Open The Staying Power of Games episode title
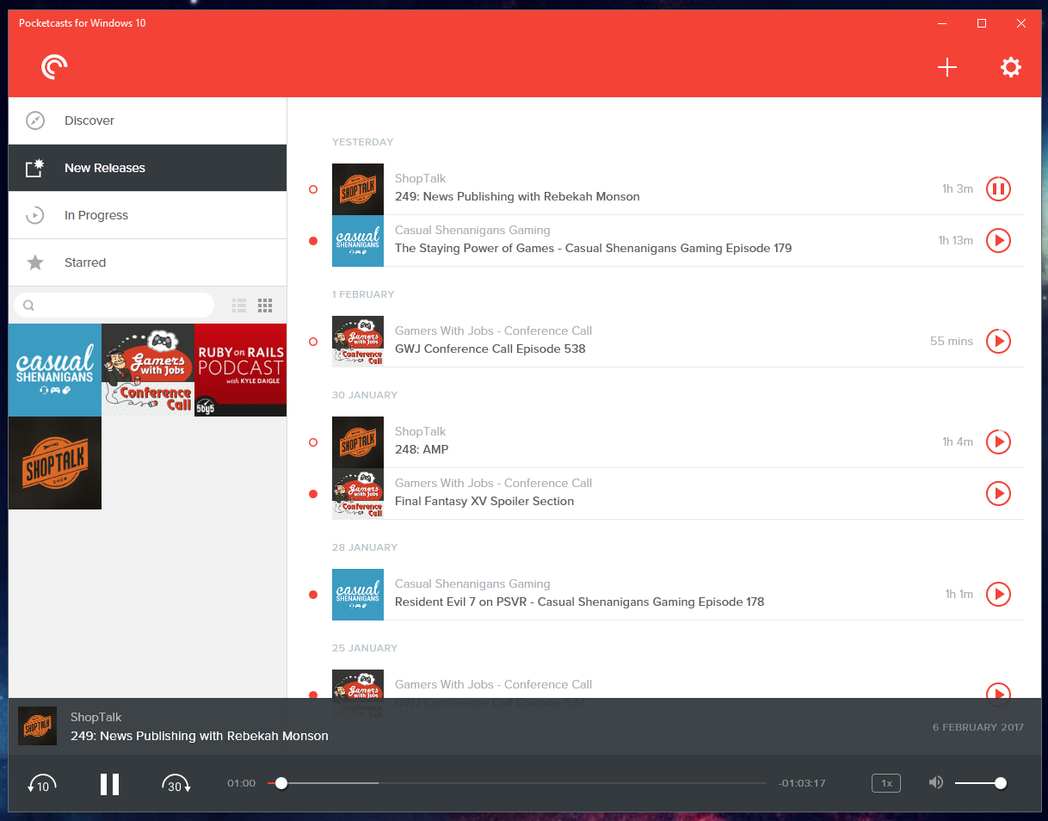The image size is (1048, 821). [x=593, y=248]
